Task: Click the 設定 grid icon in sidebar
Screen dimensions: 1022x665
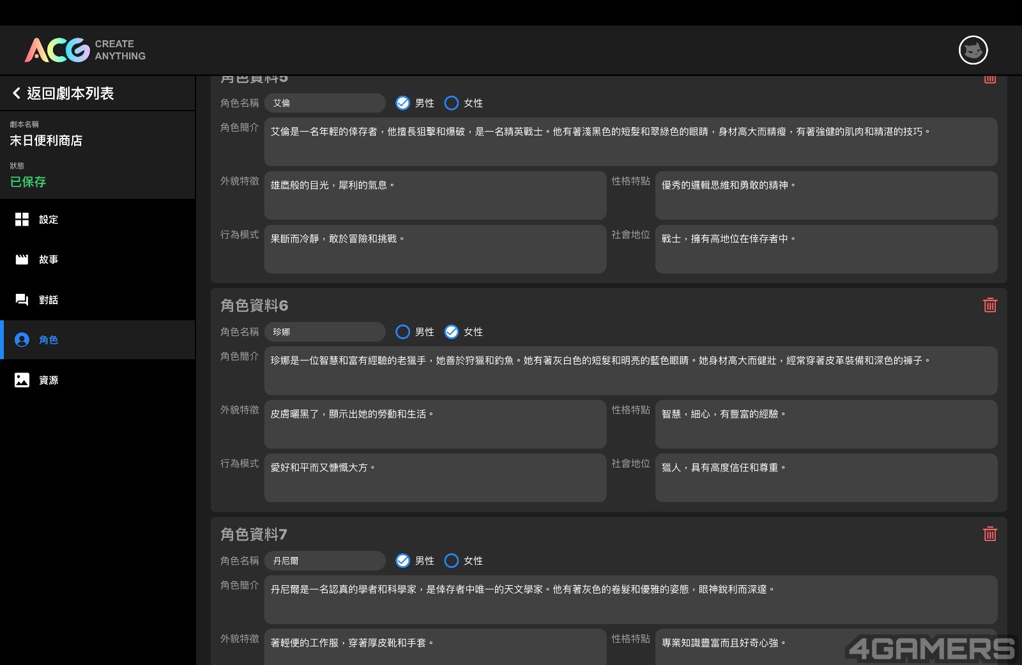Action: click(x=22, y=220)
